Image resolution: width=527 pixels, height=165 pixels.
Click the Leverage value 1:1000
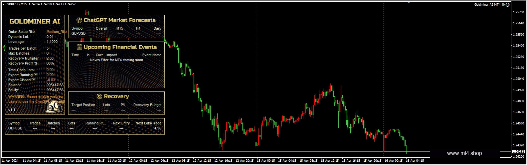52,42
